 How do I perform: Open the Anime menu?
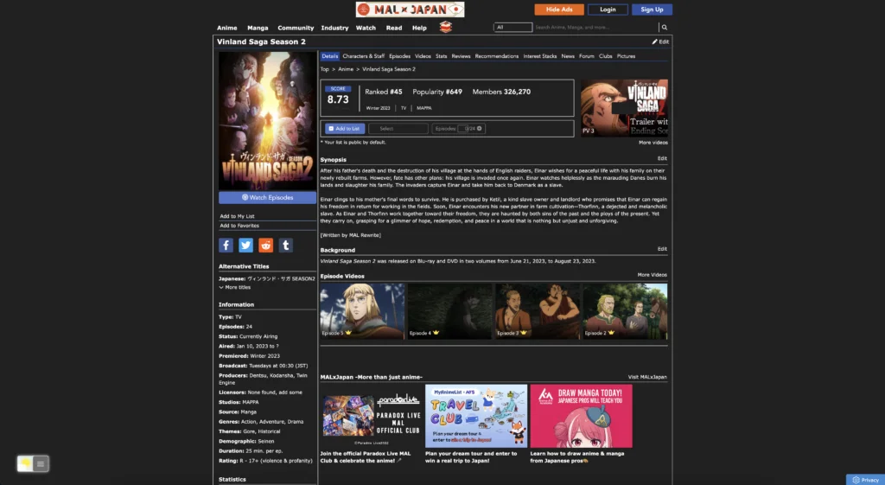pos(227,28)
